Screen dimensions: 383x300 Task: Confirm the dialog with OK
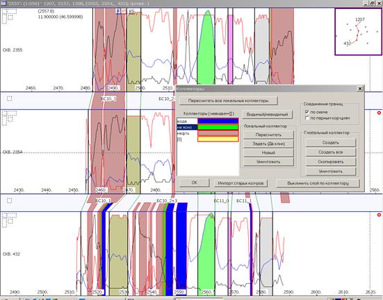point(195,183)
